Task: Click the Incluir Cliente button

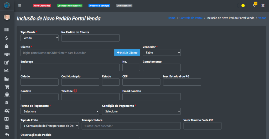Action: click(127, 53)
